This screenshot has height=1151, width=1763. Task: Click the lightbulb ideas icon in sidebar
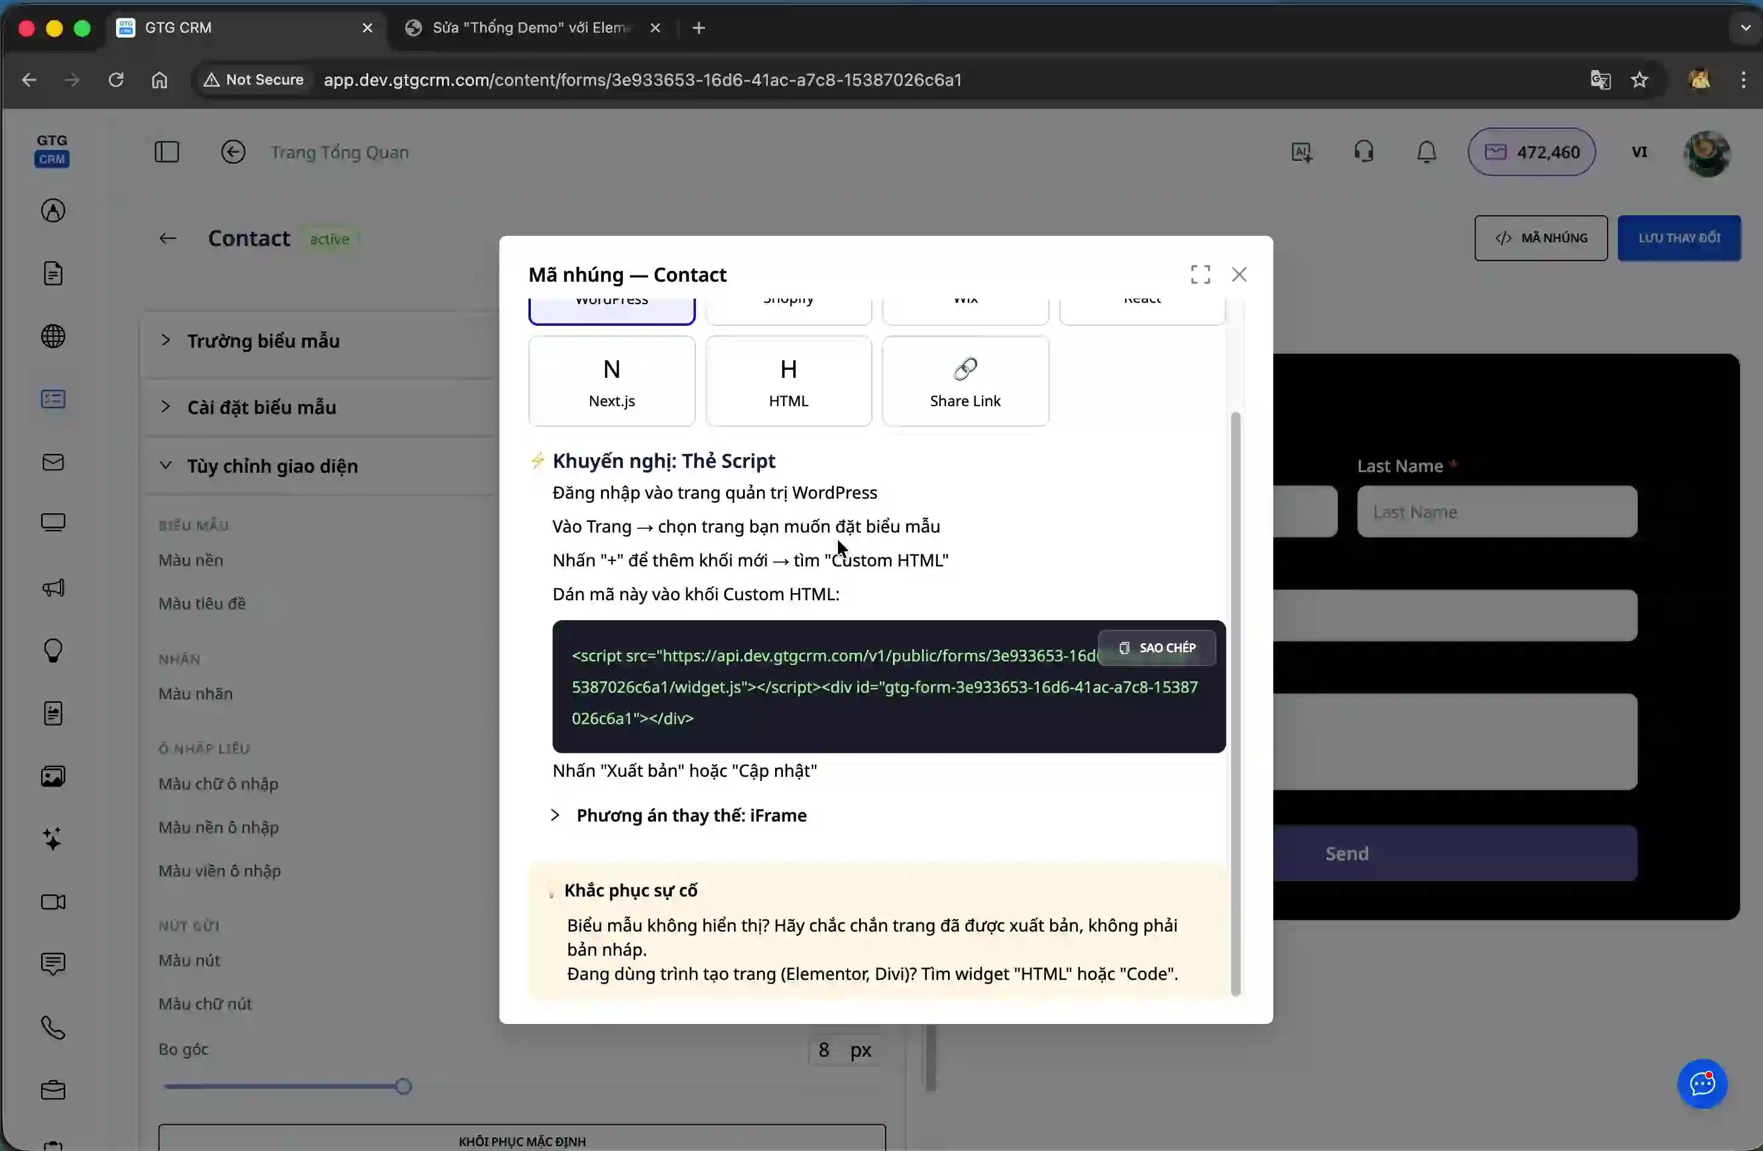[53, 651]
